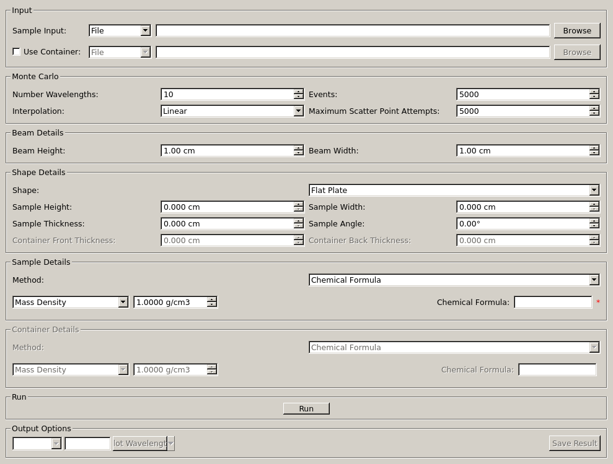Decrease Events value with down arrow
Image resolution: width=613 pixels, height=464 pixels.
(594, 97)
